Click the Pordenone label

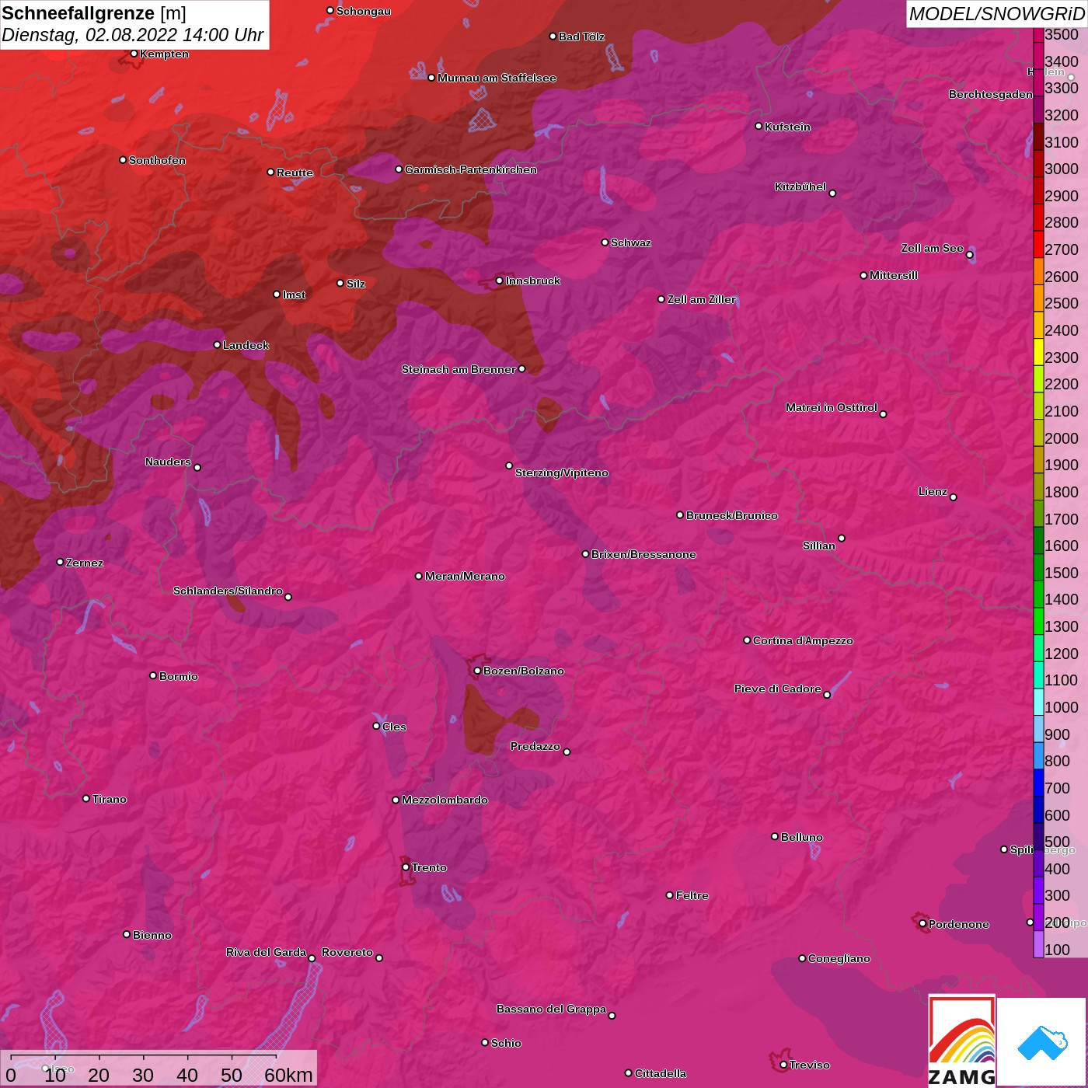tap(958, 924)
